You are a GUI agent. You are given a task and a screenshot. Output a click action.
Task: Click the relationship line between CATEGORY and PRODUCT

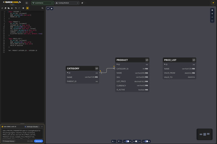[x=107, y=71]
